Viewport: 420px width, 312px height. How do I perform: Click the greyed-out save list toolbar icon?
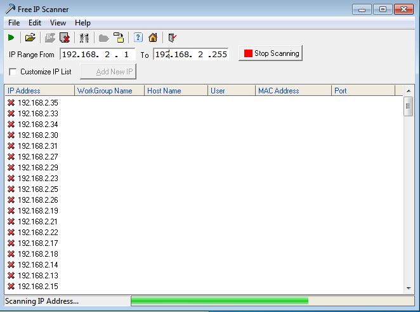(50, 38)
